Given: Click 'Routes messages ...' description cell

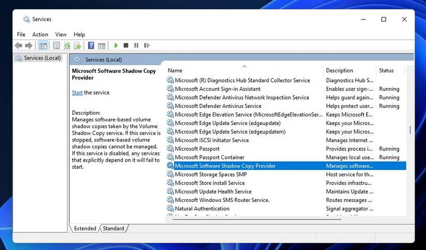Looking at the screenshot, I should (349, 200).
